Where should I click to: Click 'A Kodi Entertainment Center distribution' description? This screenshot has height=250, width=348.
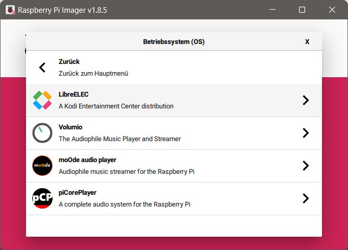pyautogui.click(x=116, y=106)
